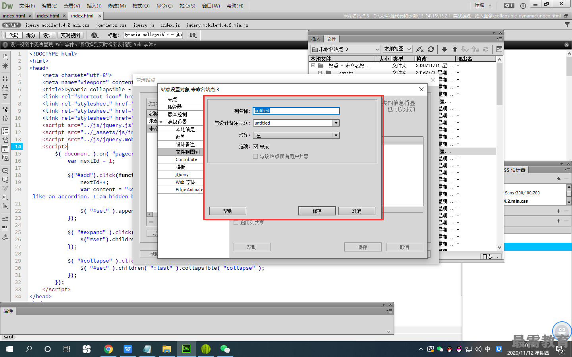Click 类型 column header in Files panel

click(x=403, y=59)
